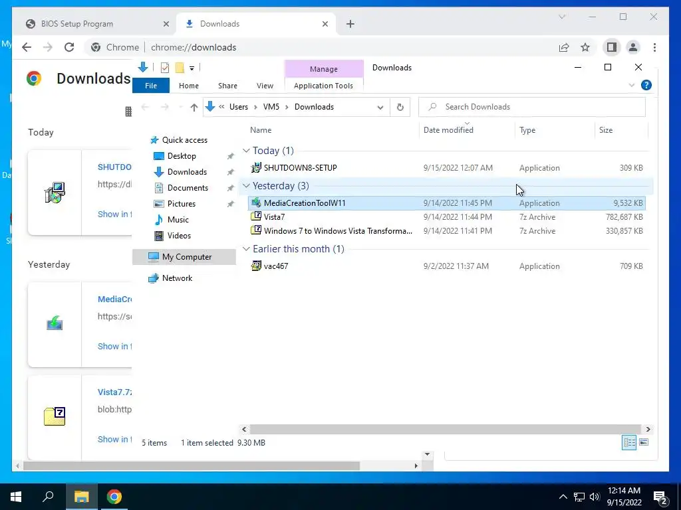Open Desktop in the navigation pane
This screenshot has width=681, height=510.
(182, 155)
